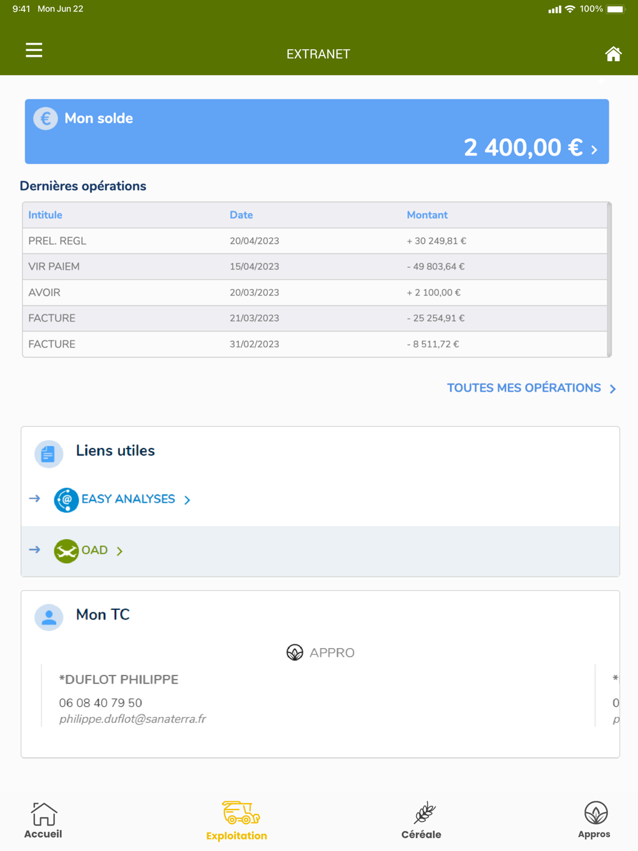Select the VIR PAIEM row
This screenshot has width=638, height=851.
pos(315,267)
